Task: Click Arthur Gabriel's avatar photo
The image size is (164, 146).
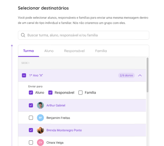Action: pyautogui.click(x=40, y=105)
